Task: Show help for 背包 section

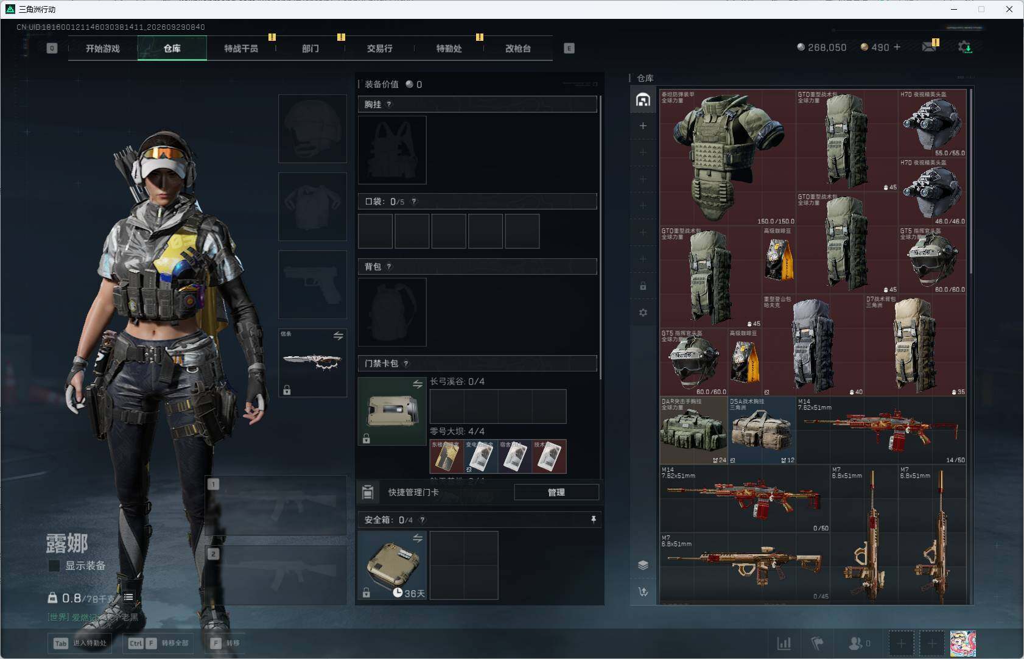Action: click(390, 266)
